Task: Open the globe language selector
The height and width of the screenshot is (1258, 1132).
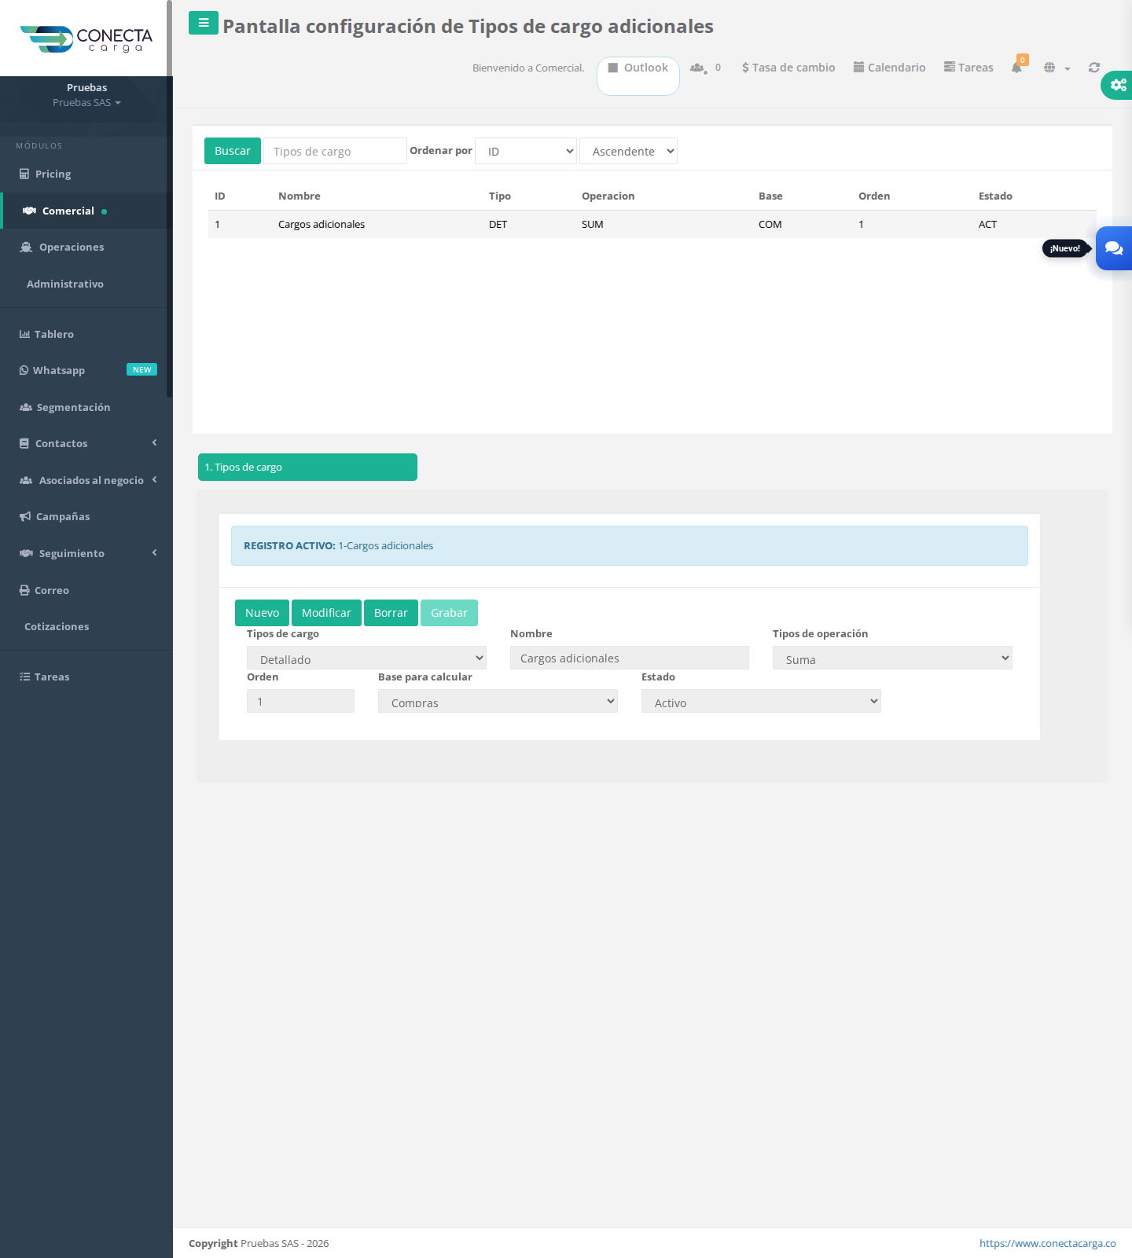Action: pos(1057,68)
